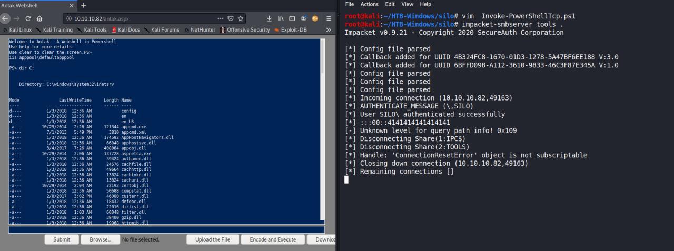
Task: Open the Firefox library
Action: pos(280,18)
